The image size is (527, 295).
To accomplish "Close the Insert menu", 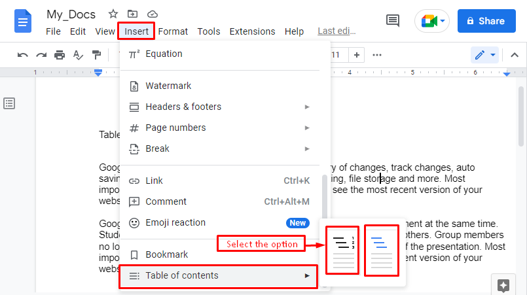I will pos(136,31).
